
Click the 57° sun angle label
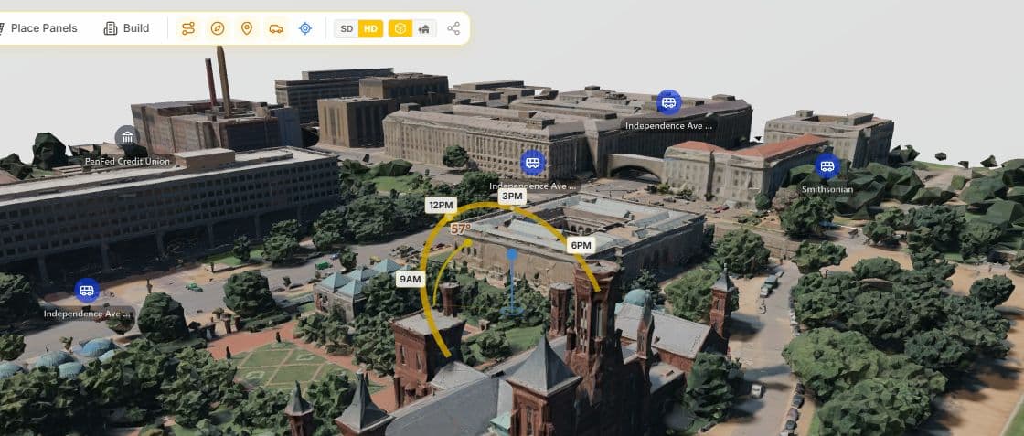tap(461, 229)
